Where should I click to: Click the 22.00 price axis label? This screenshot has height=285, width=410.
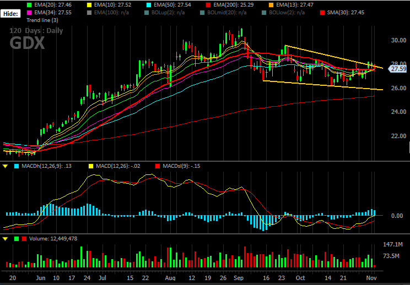399,136
